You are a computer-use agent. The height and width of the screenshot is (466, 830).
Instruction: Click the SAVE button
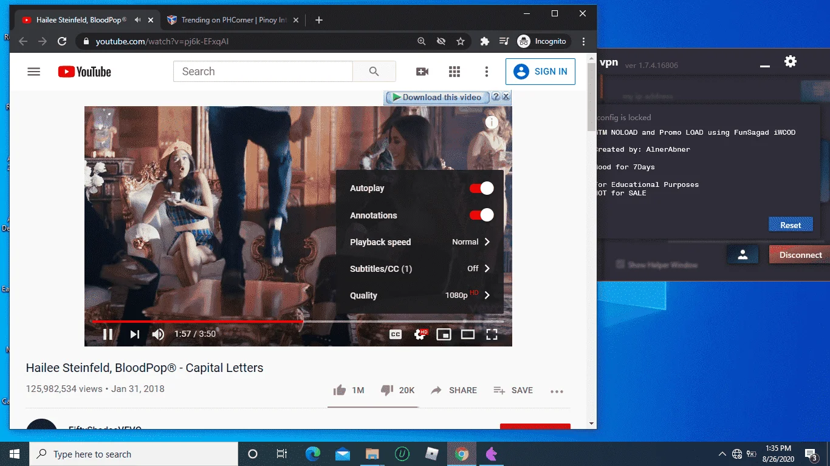point(513,390)
